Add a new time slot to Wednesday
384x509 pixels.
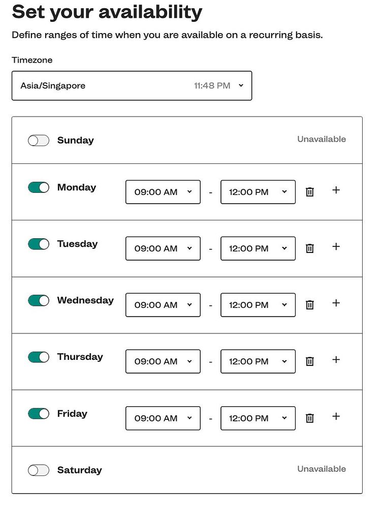click(x=336, y=303)
